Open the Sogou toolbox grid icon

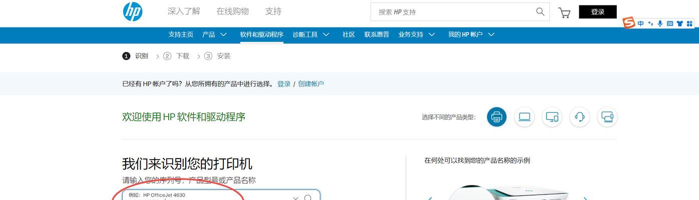[689, 23]
